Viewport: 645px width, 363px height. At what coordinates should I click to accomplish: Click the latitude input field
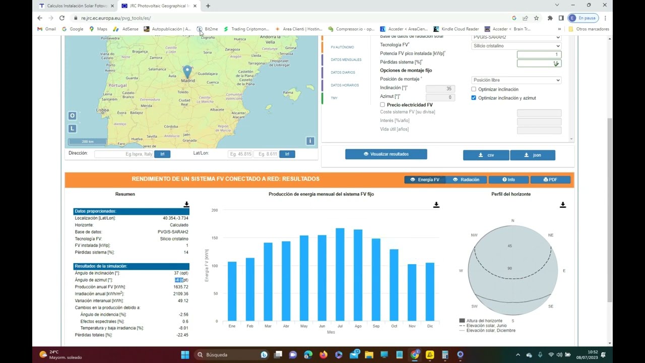pos(240,154)
